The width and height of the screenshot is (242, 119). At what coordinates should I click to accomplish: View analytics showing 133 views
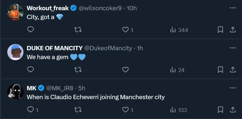(178, 110)
